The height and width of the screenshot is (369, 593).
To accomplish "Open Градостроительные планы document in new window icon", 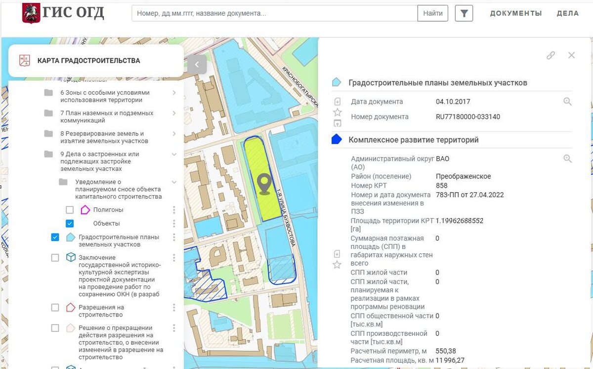I will 338,123.
